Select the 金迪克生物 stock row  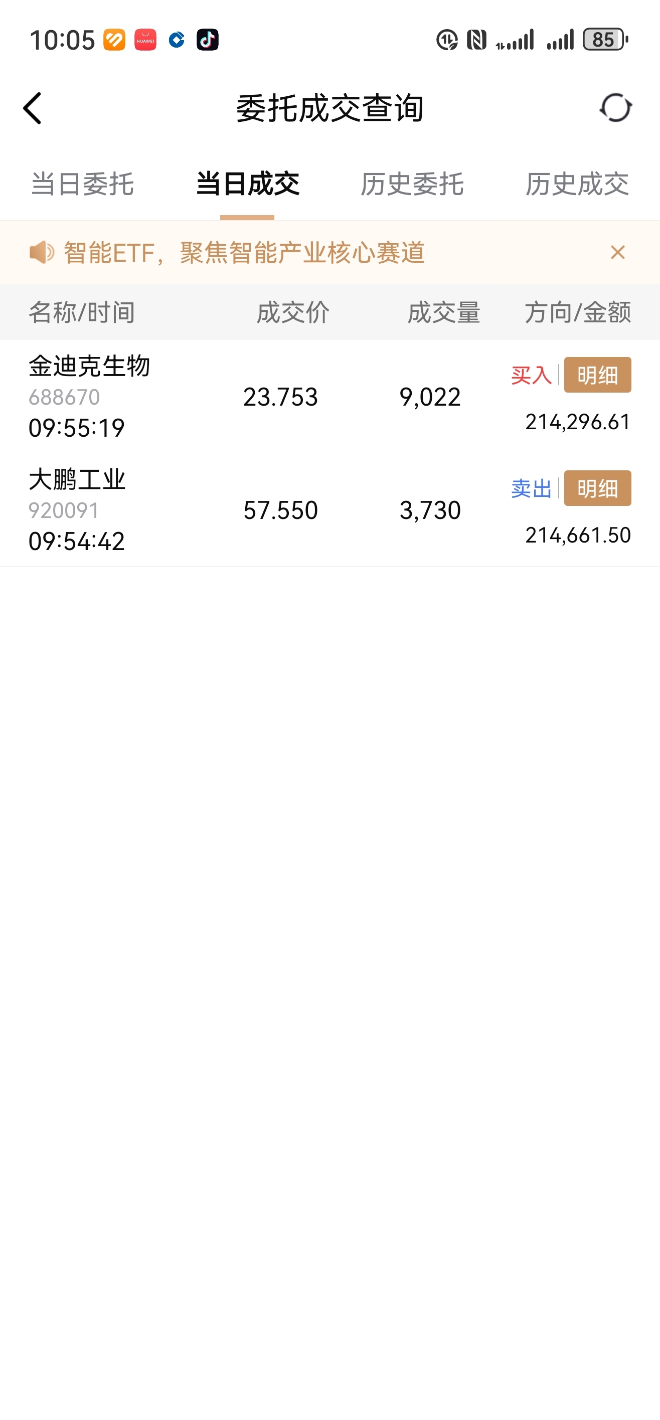(x=221, y=397)
